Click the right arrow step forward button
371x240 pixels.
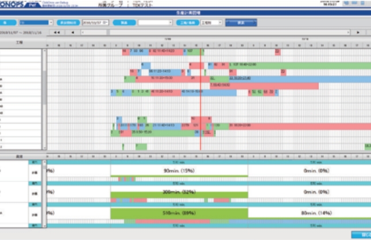[x=358, y=33]
